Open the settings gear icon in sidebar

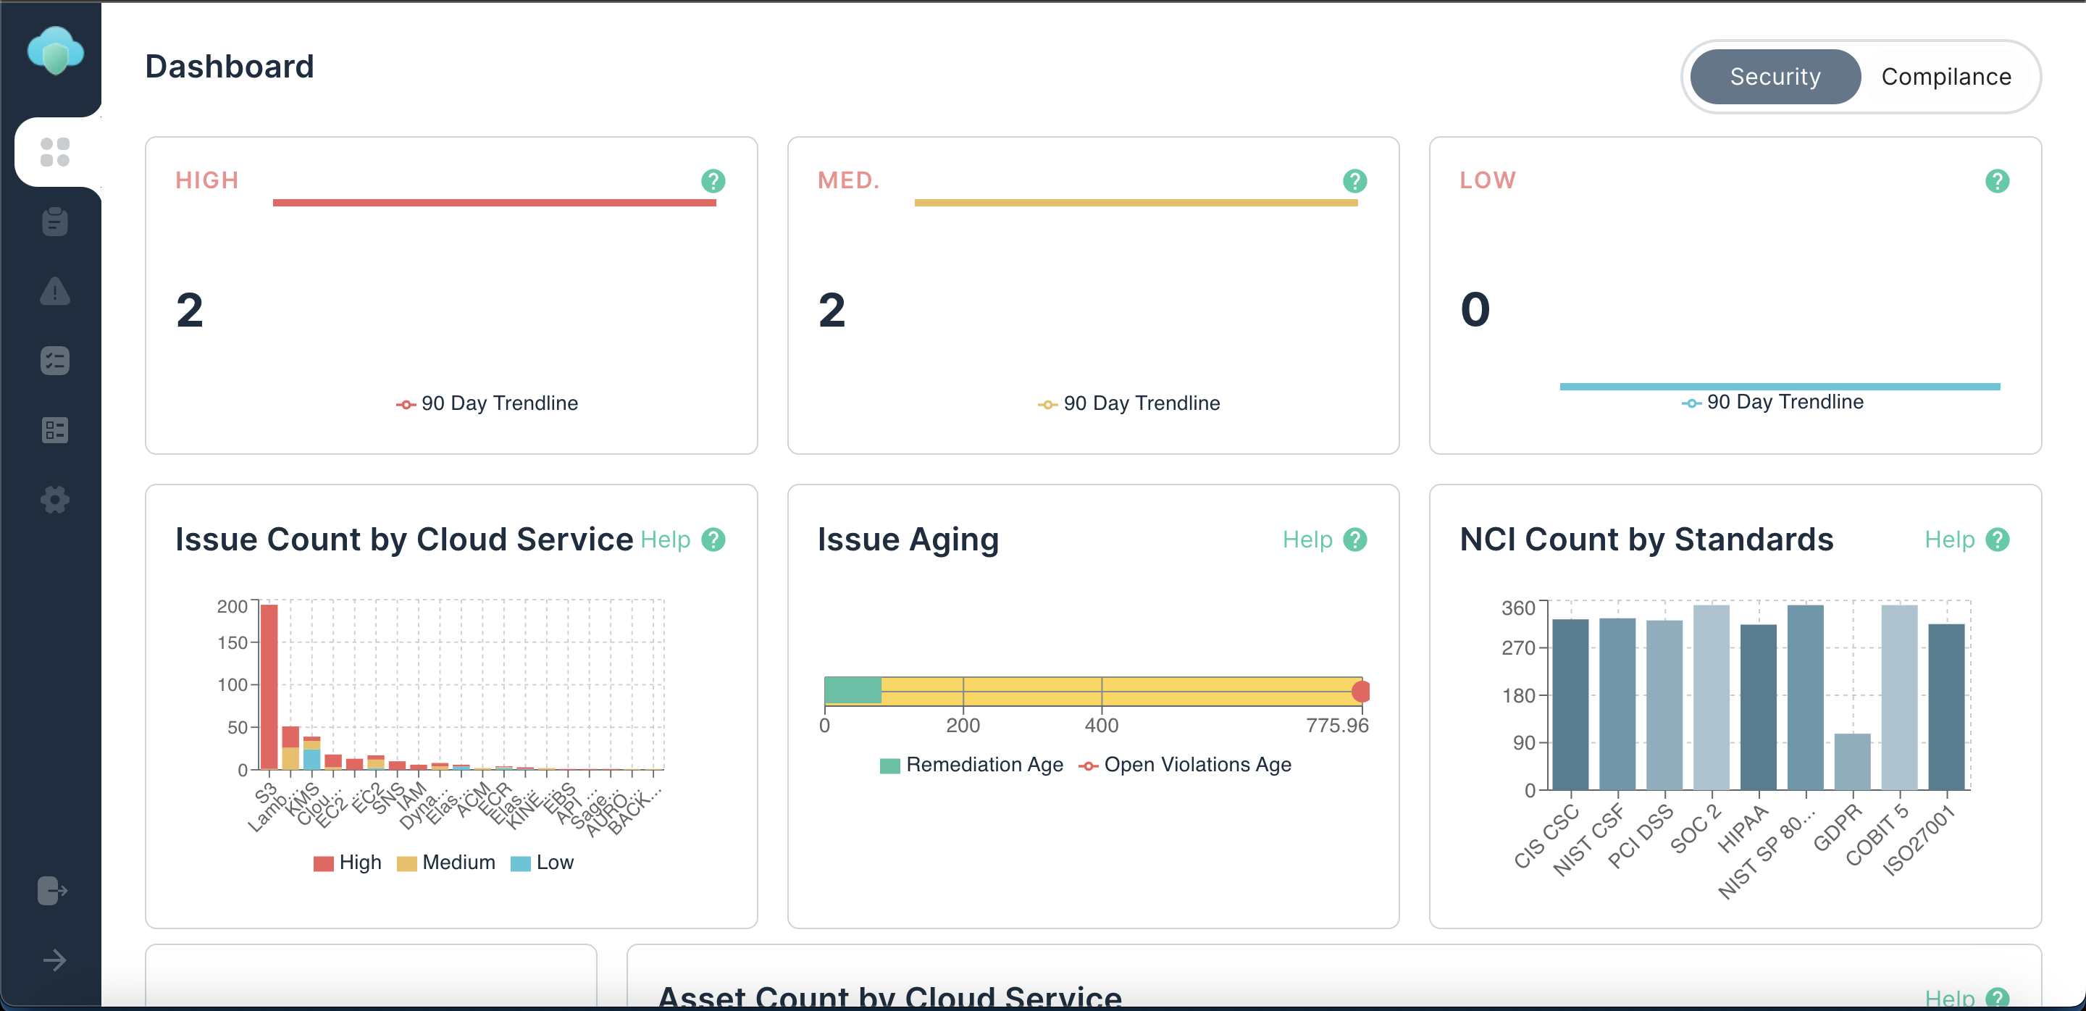pyautogui.click(x=55, y=500)
